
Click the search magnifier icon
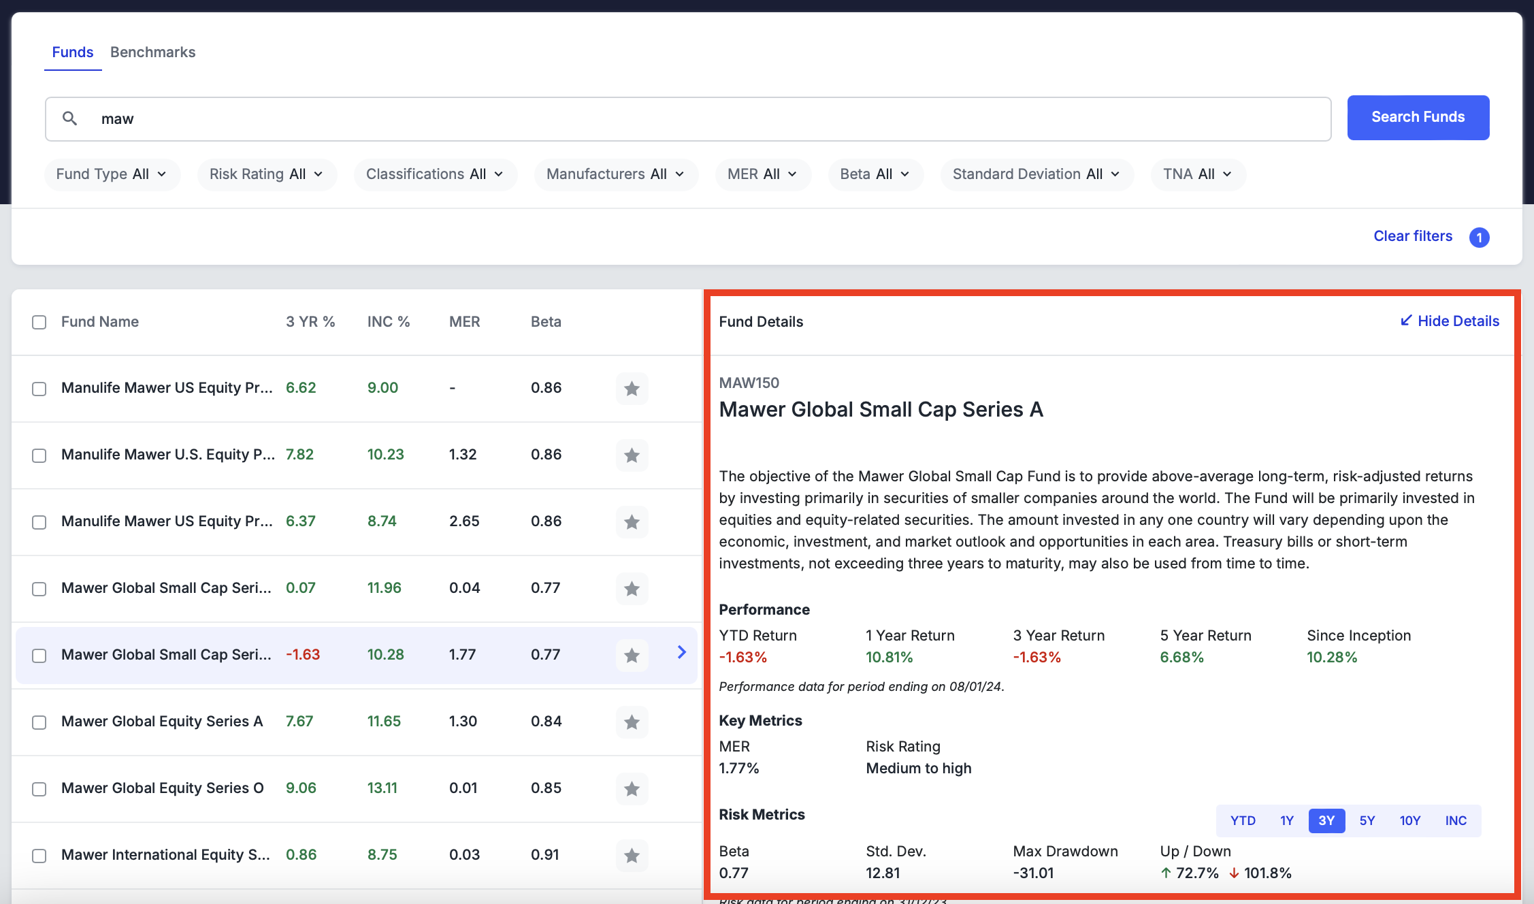69,118
